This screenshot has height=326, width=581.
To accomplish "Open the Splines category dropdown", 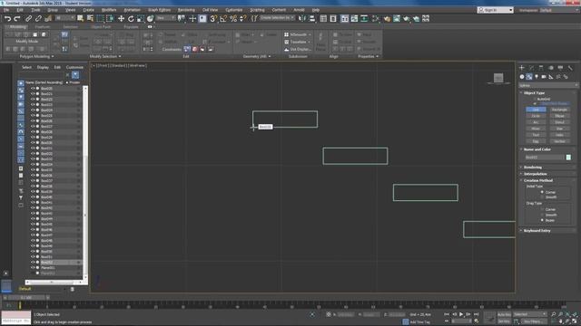I will click(x=548, y=85).
